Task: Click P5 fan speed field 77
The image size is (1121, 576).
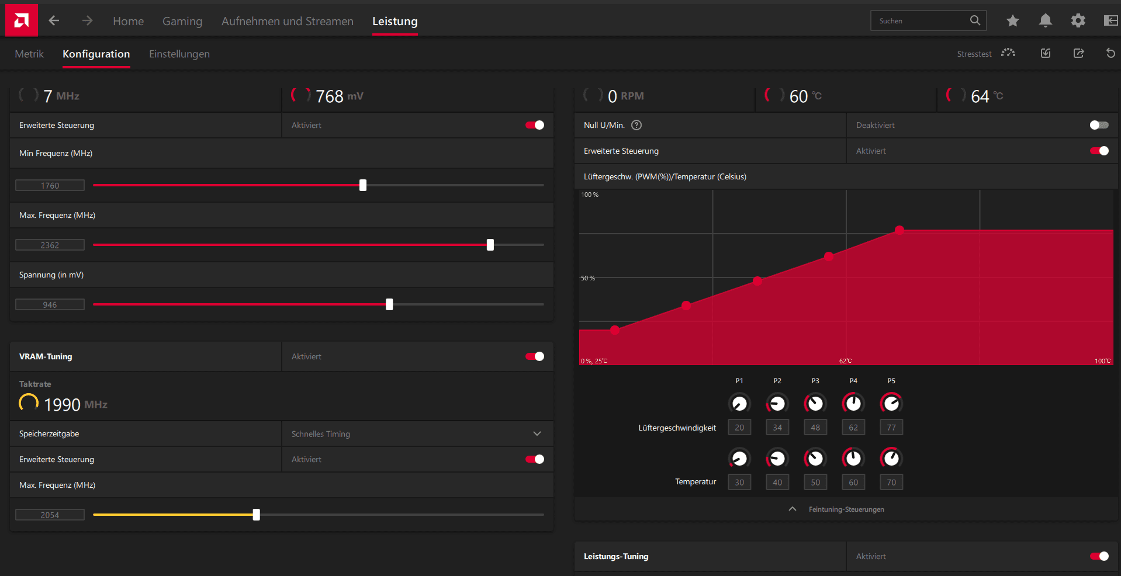Action: click(891, 427)
